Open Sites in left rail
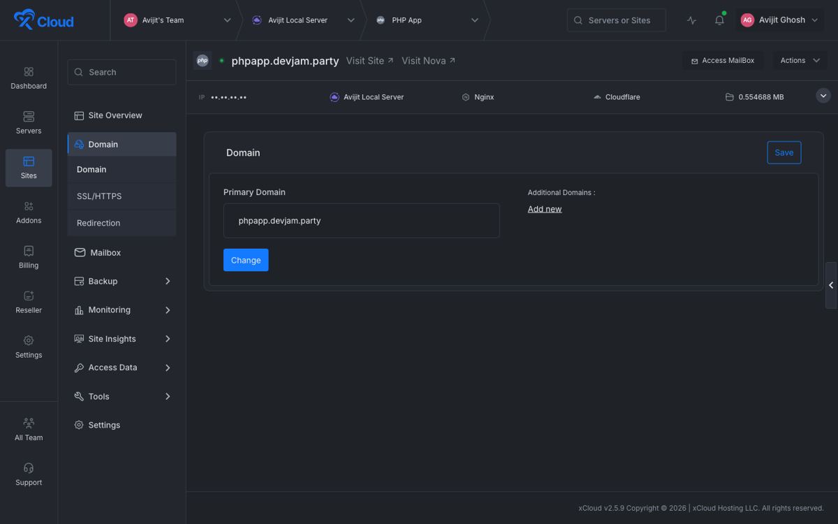The height and width of the screenshot is (524, 838). [x=29, y=168]
